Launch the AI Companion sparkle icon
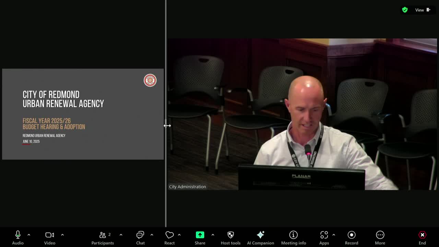Image resolution: width=439 pixels, height=247 pixels. pyautogui.click(x=261, y=235)
